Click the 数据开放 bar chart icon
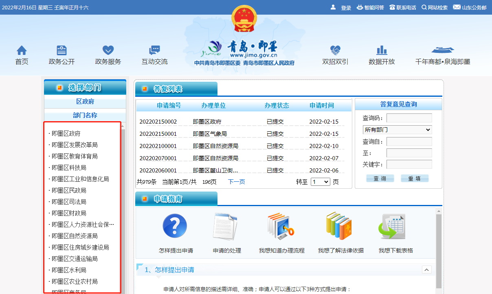Image resolution: width=492 pixels, height=294 pixels. (x=382, y=50)
